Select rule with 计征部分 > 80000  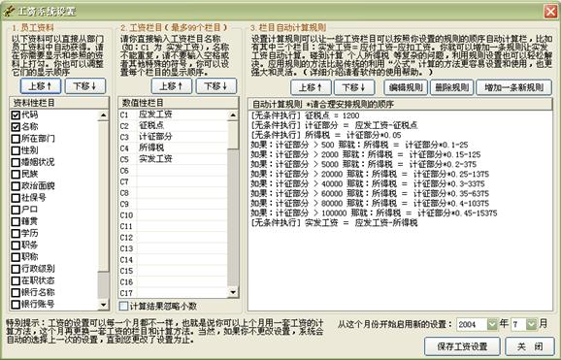pos(370,203)
